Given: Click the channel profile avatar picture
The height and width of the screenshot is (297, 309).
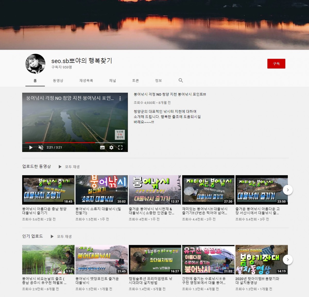Looking at the screenshot, I should [x=35, y=64].
